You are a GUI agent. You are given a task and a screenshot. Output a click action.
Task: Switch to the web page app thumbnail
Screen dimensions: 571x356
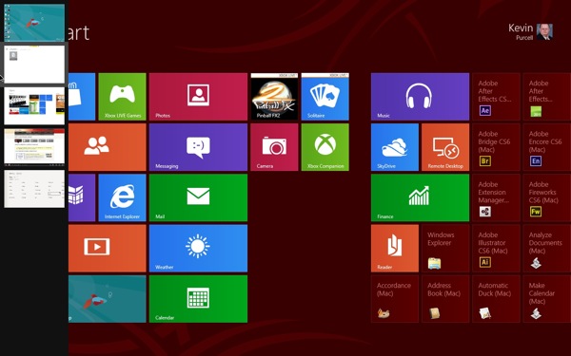tap(34, 147)
